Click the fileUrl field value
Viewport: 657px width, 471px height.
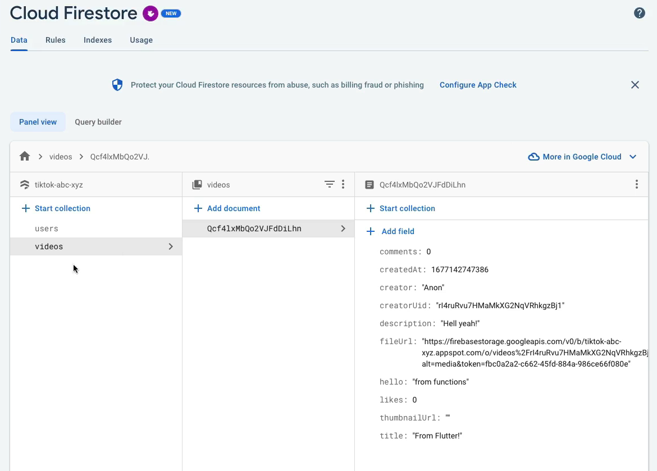tap(535, 353)
